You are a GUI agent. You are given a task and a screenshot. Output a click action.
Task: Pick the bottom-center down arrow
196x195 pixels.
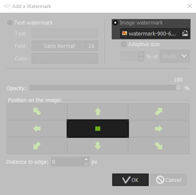tap(98, 146)
